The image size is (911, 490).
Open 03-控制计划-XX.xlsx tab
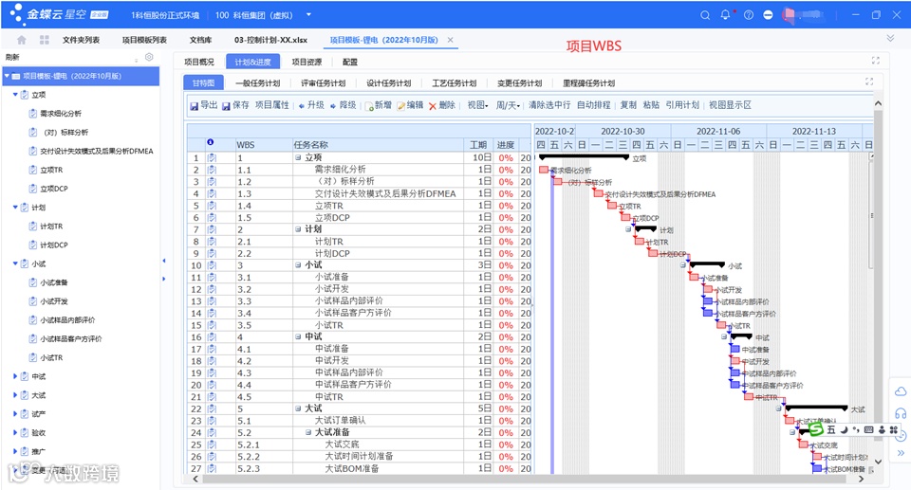click(270, 40)
